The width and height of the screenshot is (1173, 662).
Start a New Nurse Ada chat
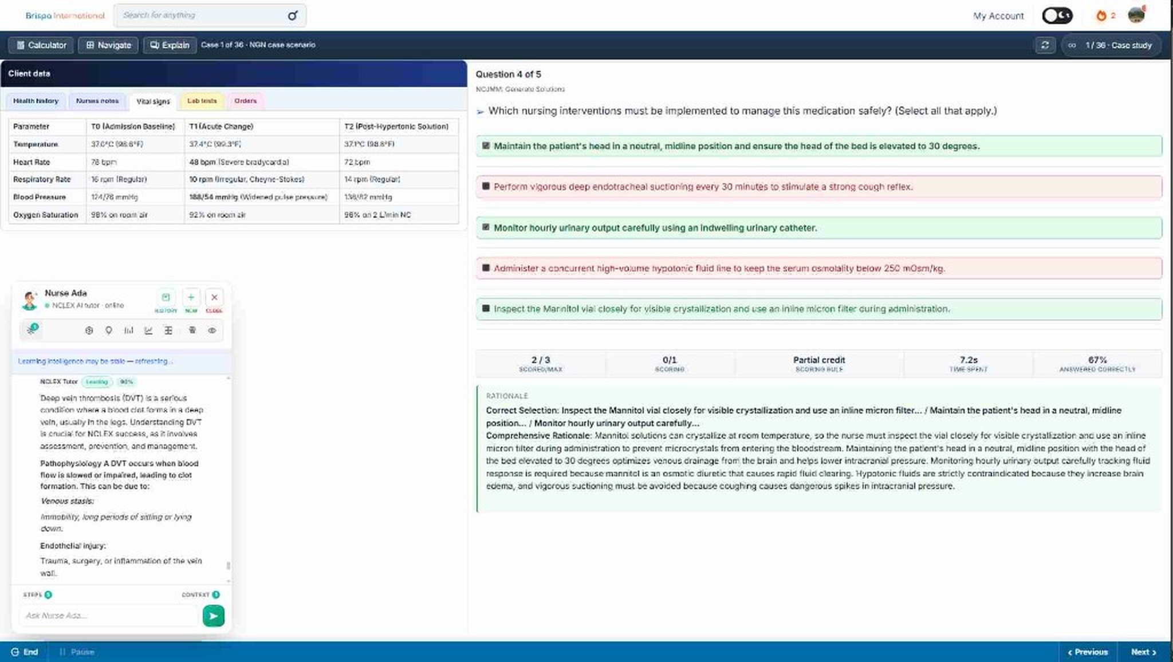[x=191, y=297]
